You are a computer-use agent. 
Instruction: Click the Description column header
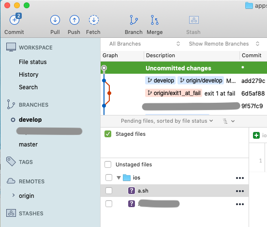pyautogui.click(x=161, y=55)
